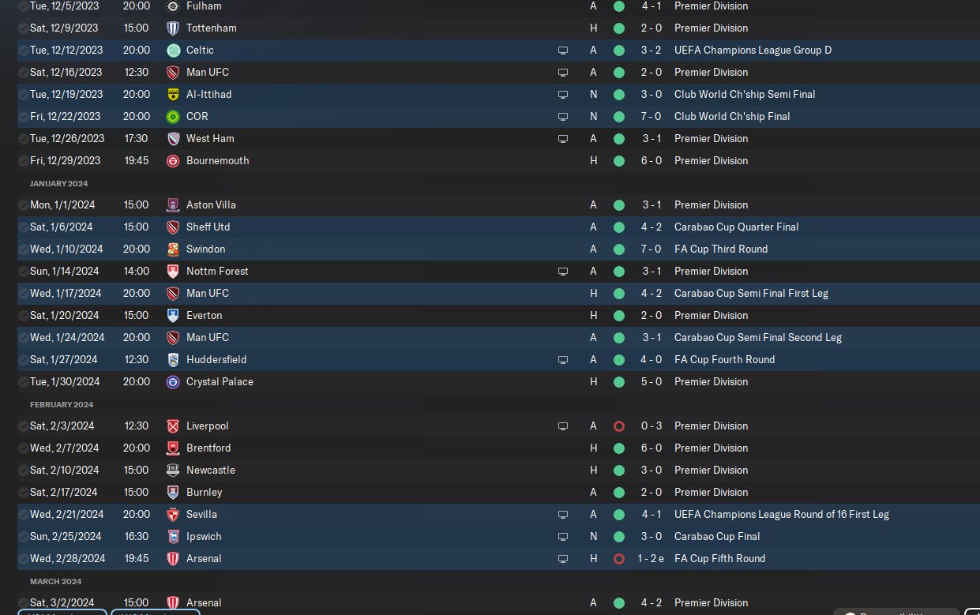Open the 0 - 3 Liverpool match result

651,426
